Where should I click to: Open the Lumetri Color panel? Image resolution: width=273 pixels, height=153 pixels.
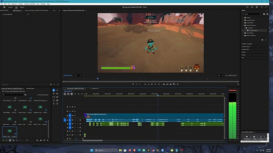tap(245, 49)
